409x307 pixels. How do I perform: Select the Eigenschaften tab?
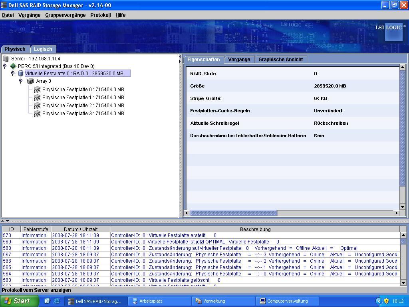pos(204,60)
